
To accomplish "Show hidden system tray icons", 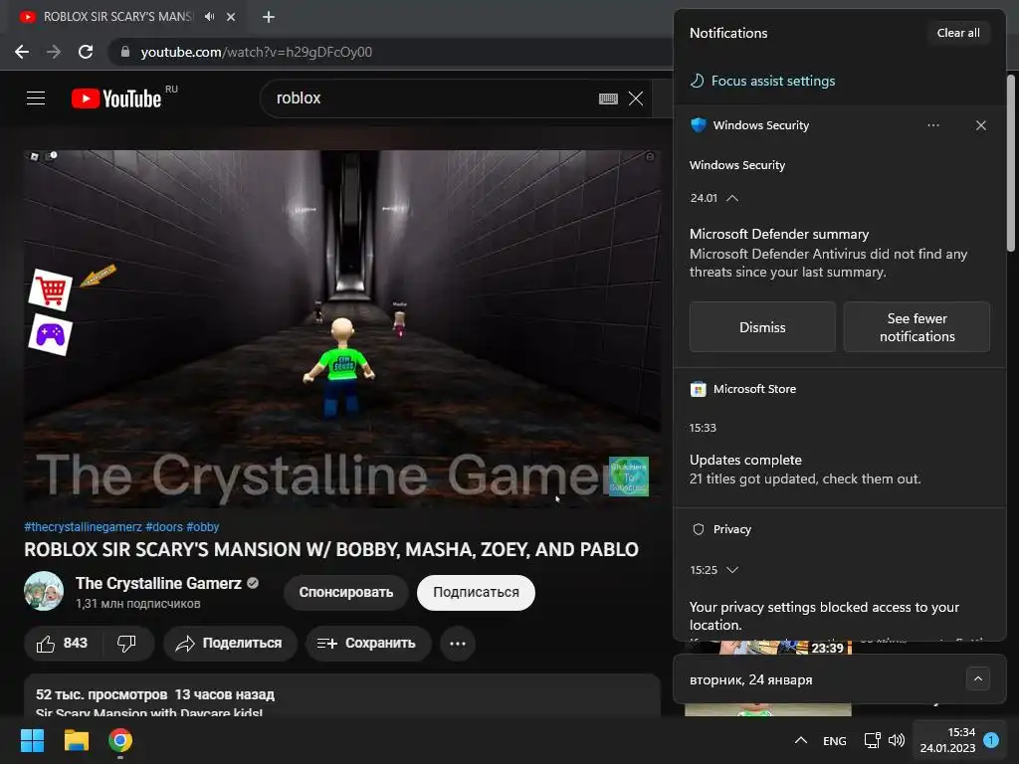I will point(801,740).
